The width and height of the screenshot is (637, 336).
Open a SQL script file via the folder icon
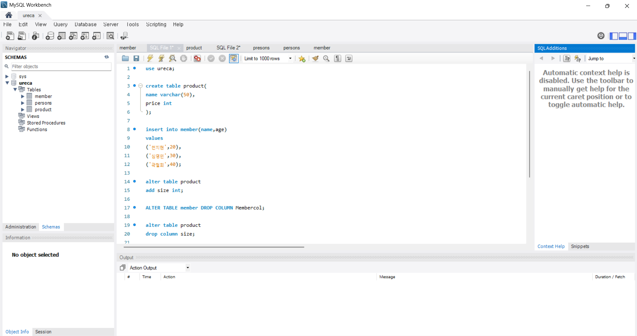(x=125, y=58)
